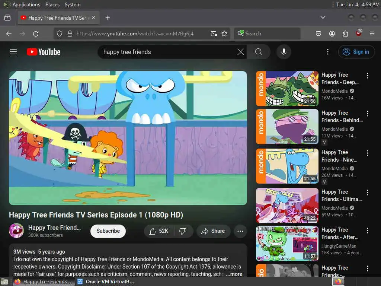The height and width of the screenshot is (286, 381).
Task: Reload the current page
Action: [x=36, y=34]
